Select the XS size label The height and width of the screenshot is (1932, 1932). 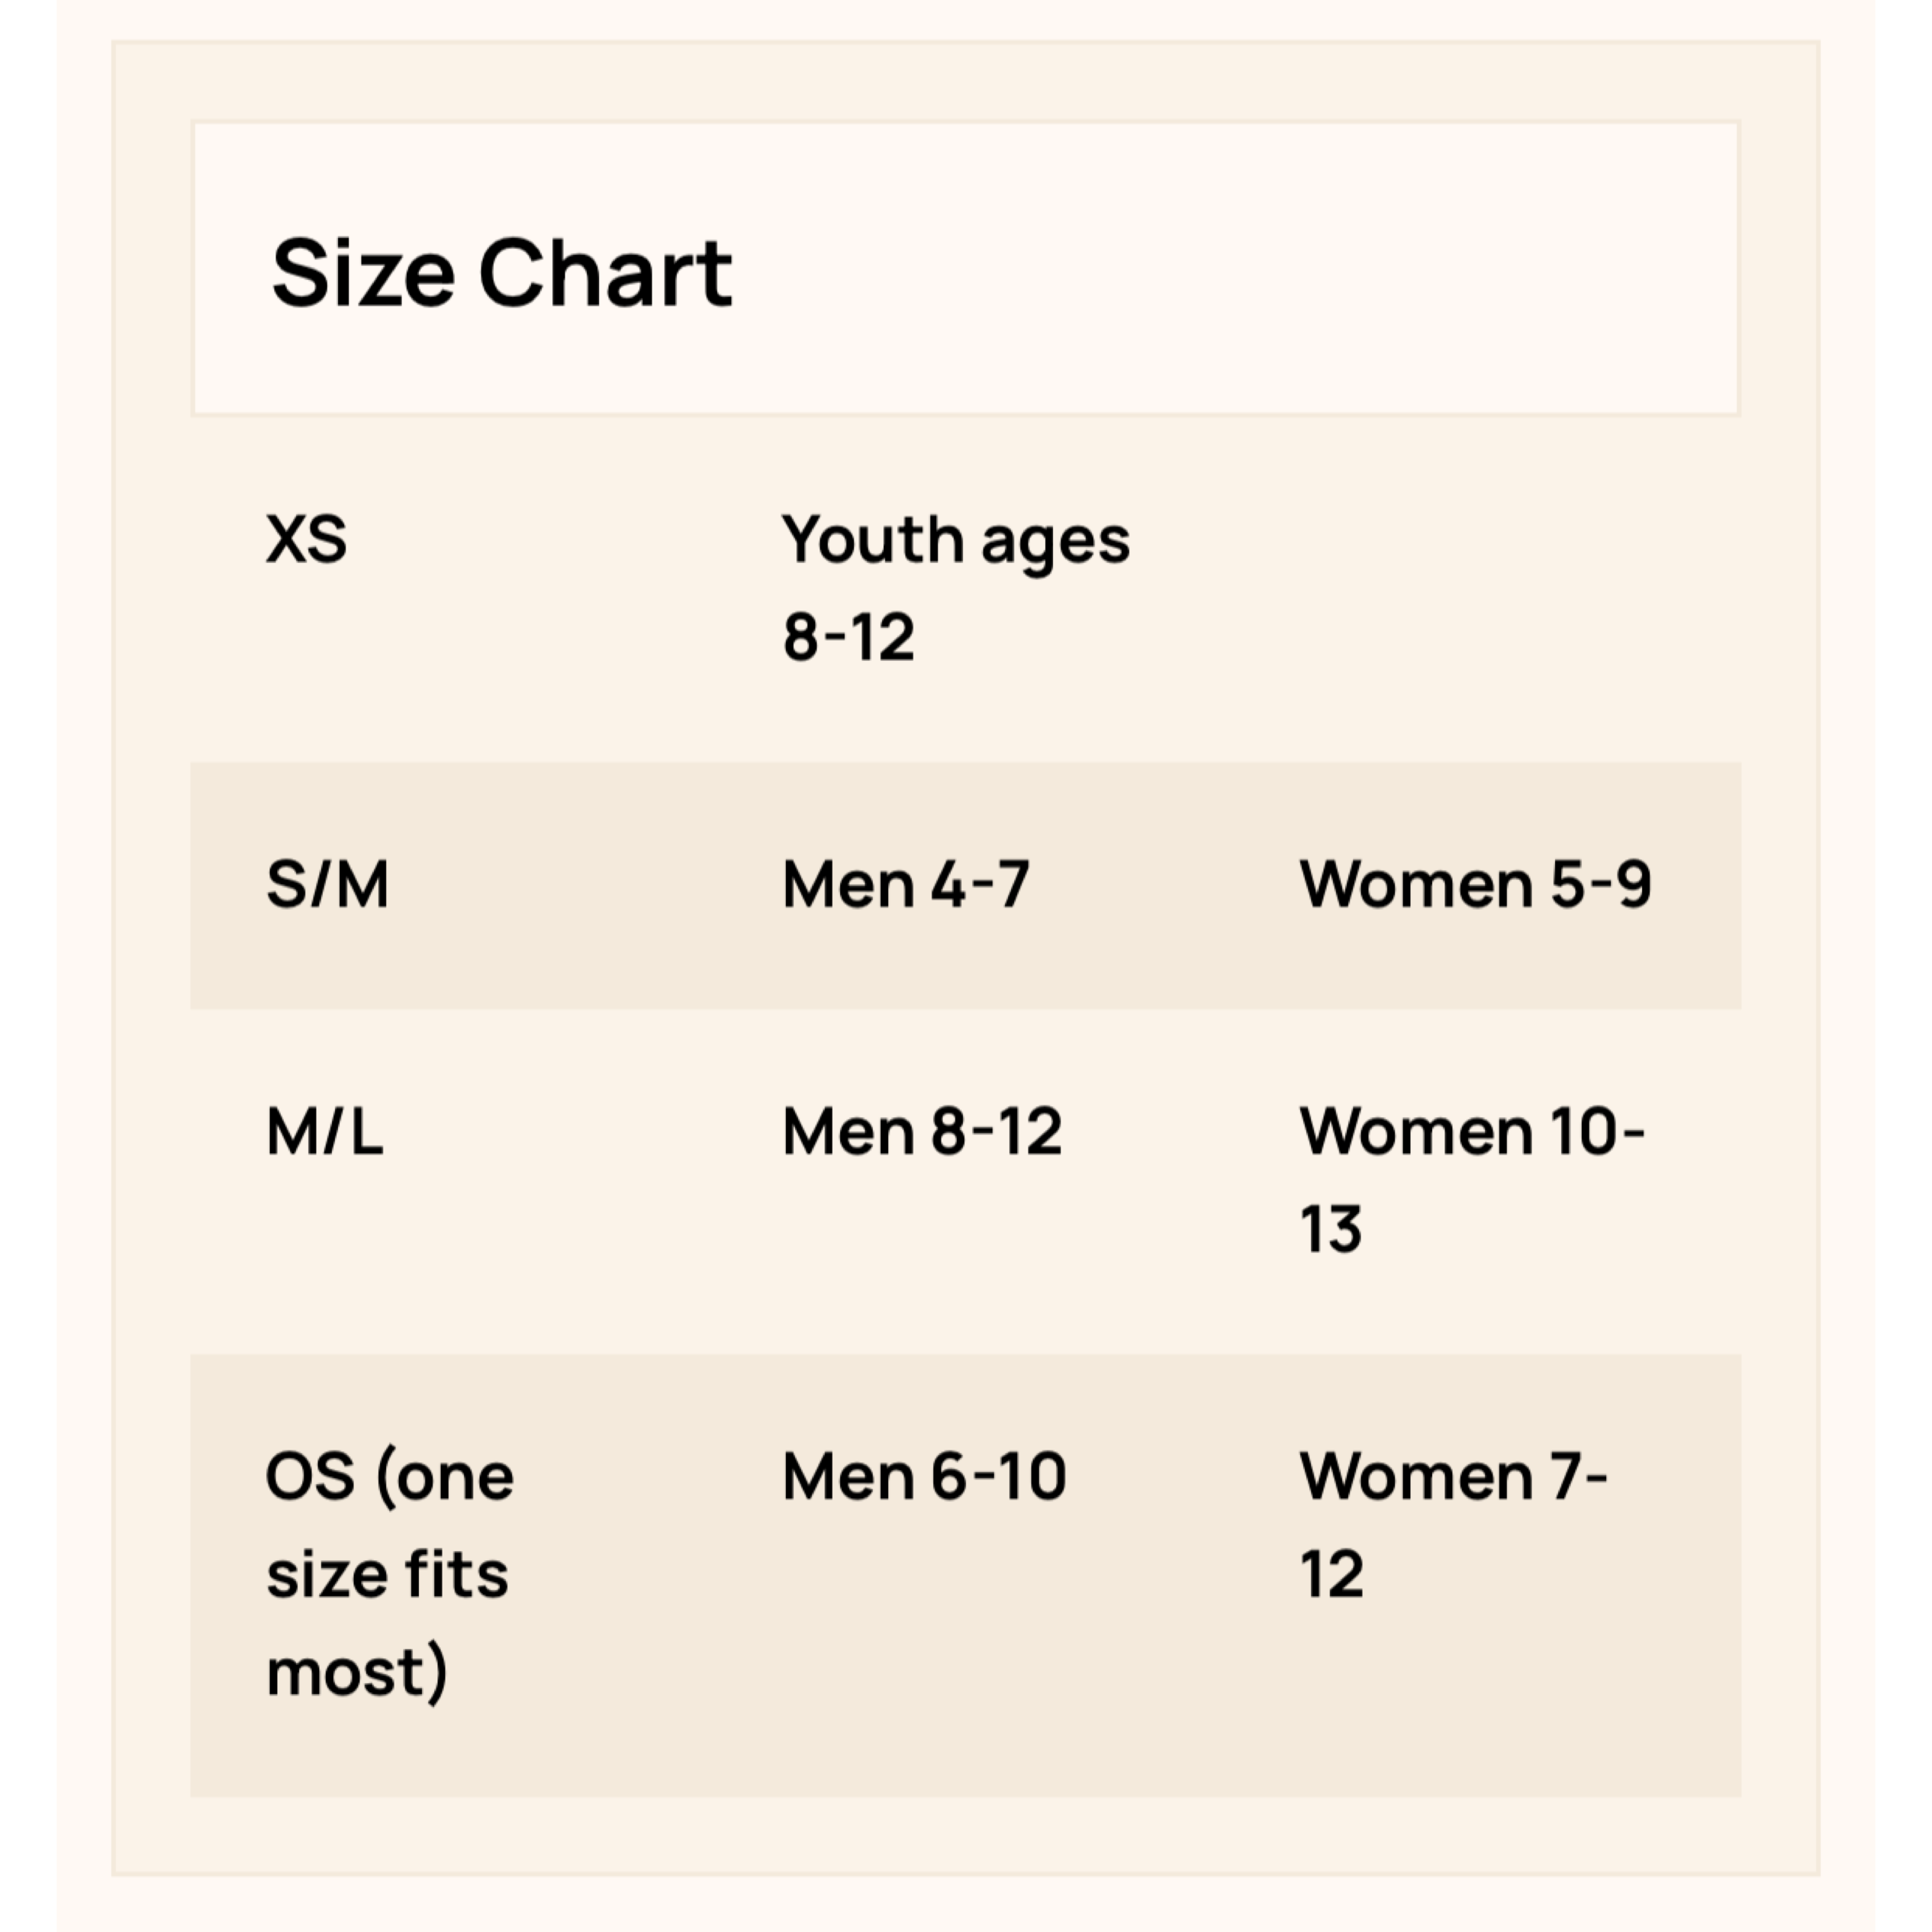(x=306, y=540)
